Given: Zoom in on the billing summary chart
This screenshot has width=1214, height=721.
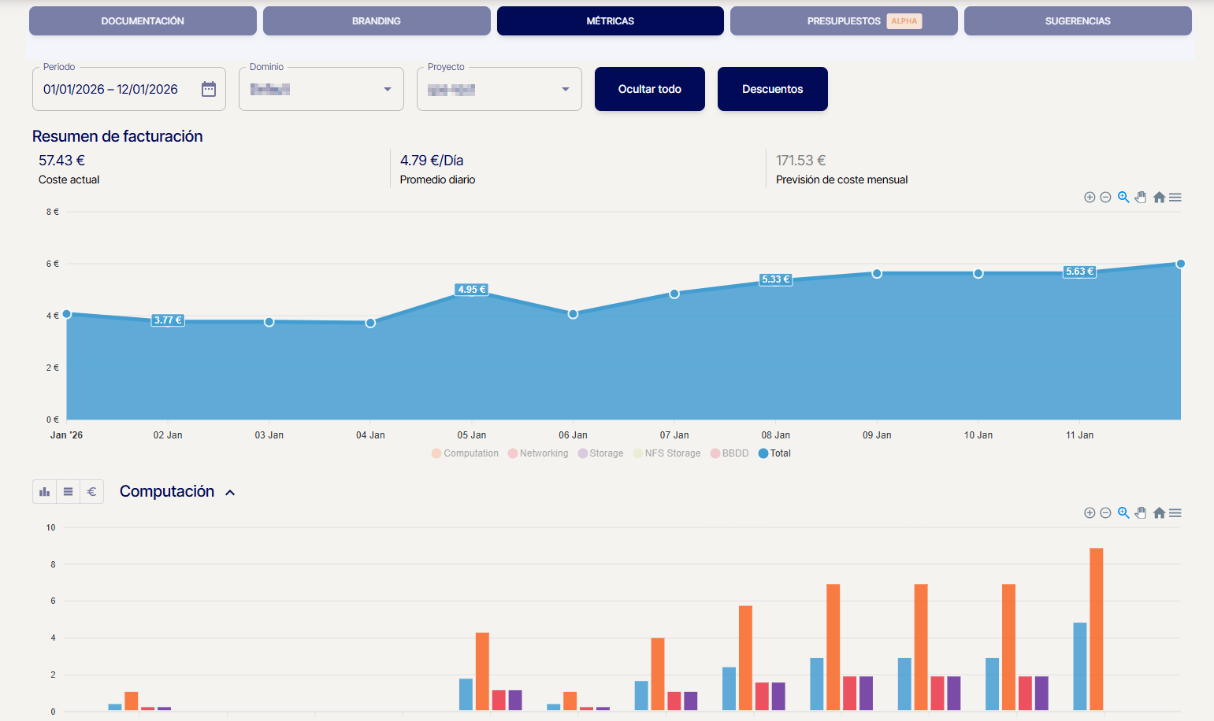Looking at the screenshot, I should tap(1090, 198).
